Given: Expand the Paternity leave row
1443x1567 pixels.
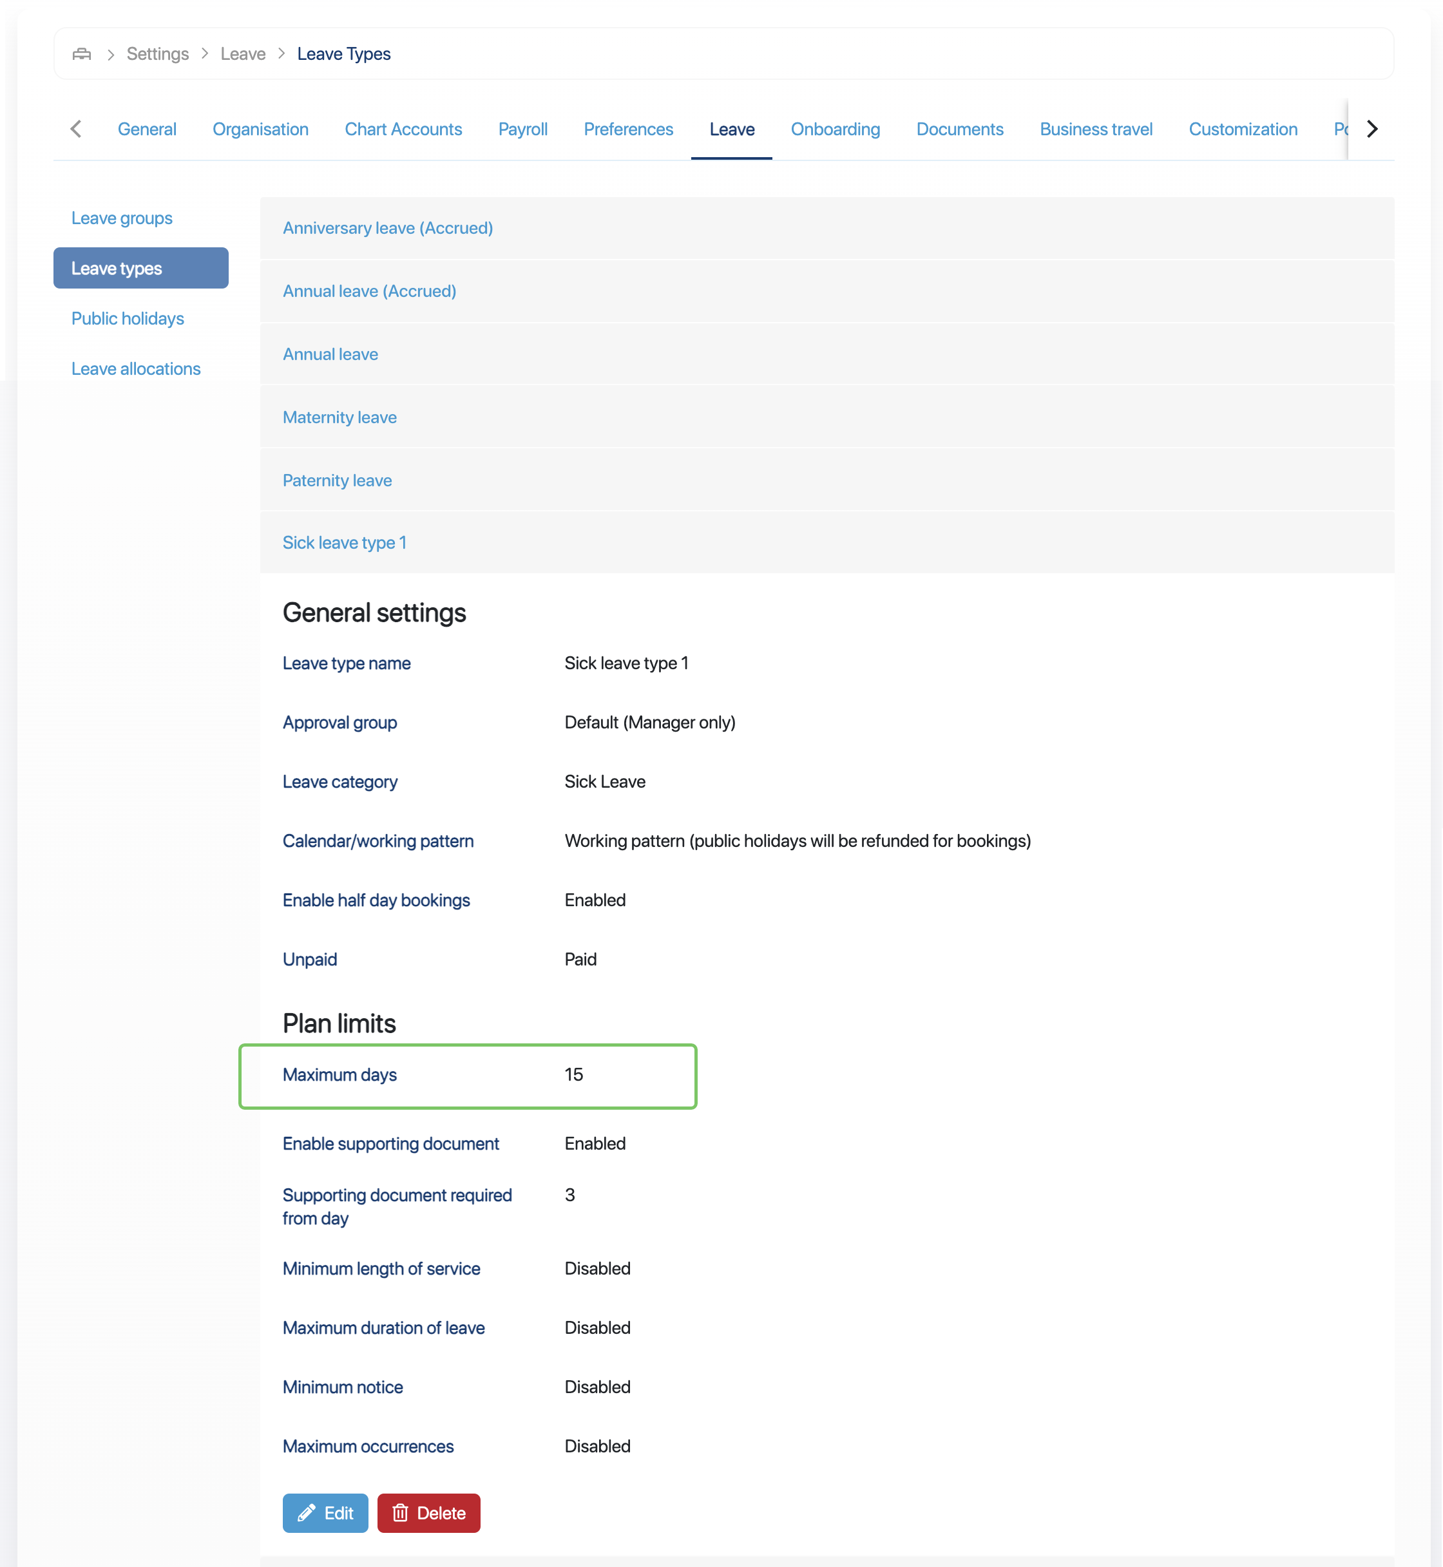Looking at the screenshot, I should coord(336,480).
